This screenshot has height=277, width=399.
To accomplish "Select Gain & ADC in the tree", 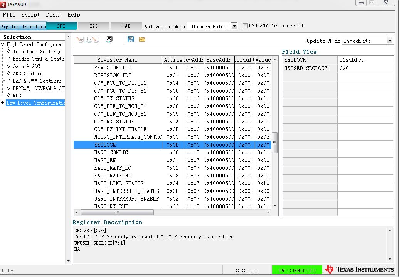I will 27,66.
